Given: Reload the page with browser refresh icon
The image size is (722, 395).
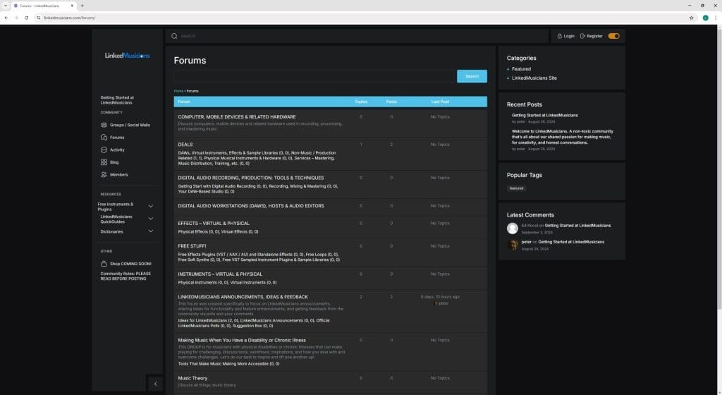Looking at the screenshot, I should point(27,18).
